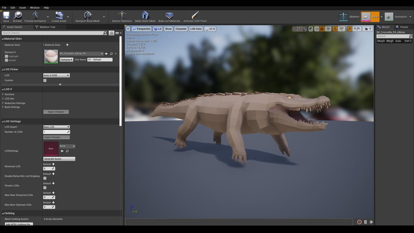Image resolution: width=414 pixels, height=233 pixels.
Task: Toggle rotation snapping triangle icon
Action: click(335, 29)
